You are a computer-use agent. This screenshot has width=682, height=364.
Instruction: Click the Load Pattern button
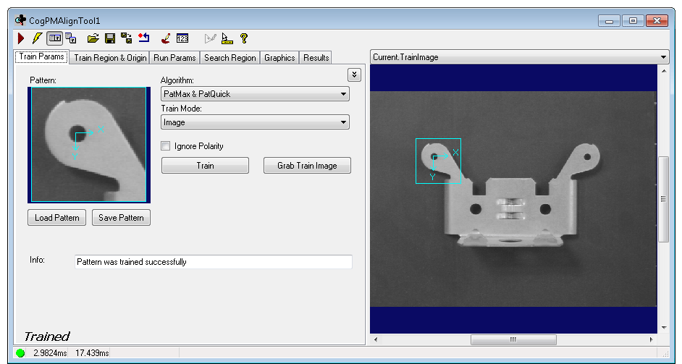(57, 217)
